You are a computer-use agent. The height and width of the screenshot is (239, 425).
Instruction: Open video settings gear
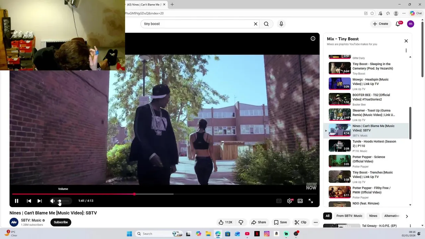pos(290,201)
